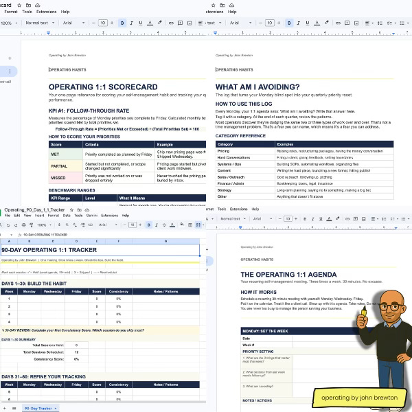Screen dimensions: 412x412
Task: Open text color in the Scorecard doc toolbar
Action: click(150, 23)
